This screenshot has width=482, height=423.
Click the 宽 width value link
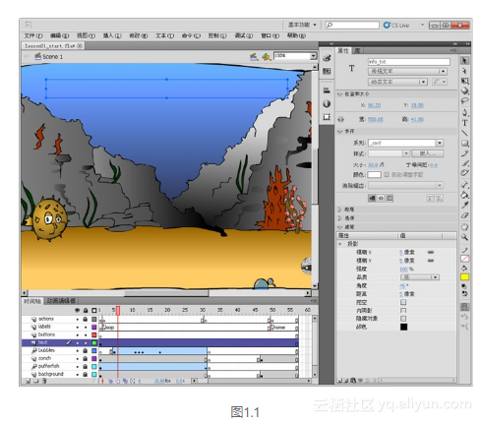[x=375, y=119]
